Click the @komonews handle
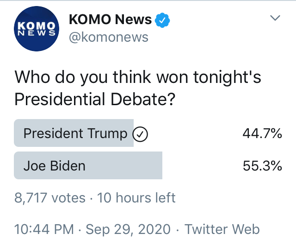 click(x=108, y=37)
